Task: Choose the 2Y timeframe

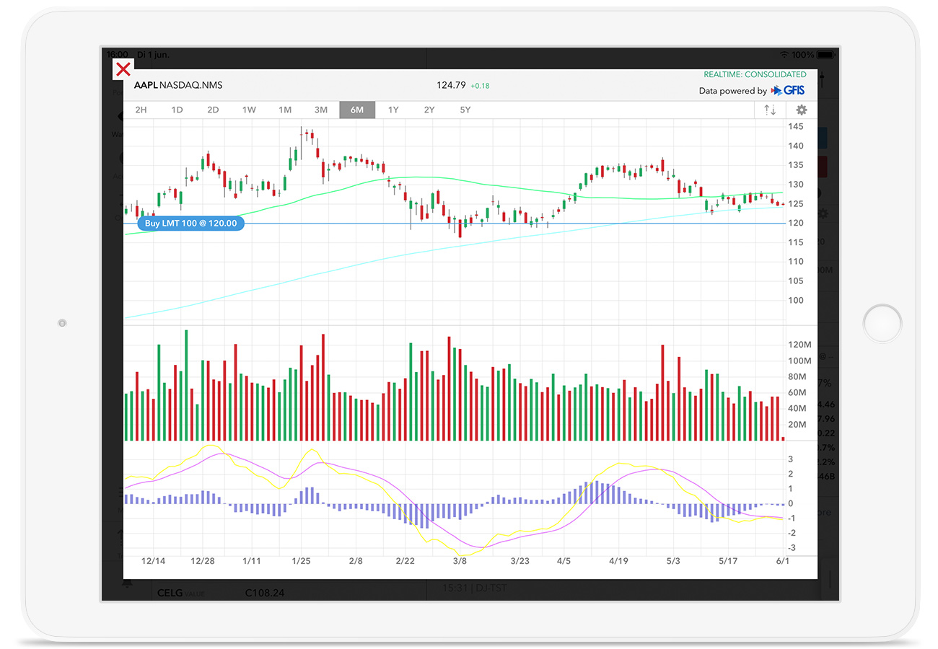Action: point(429,110)
